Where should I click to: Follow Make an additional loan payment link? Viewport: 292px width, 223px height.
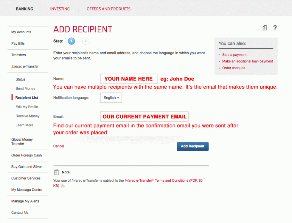(248, 61)
